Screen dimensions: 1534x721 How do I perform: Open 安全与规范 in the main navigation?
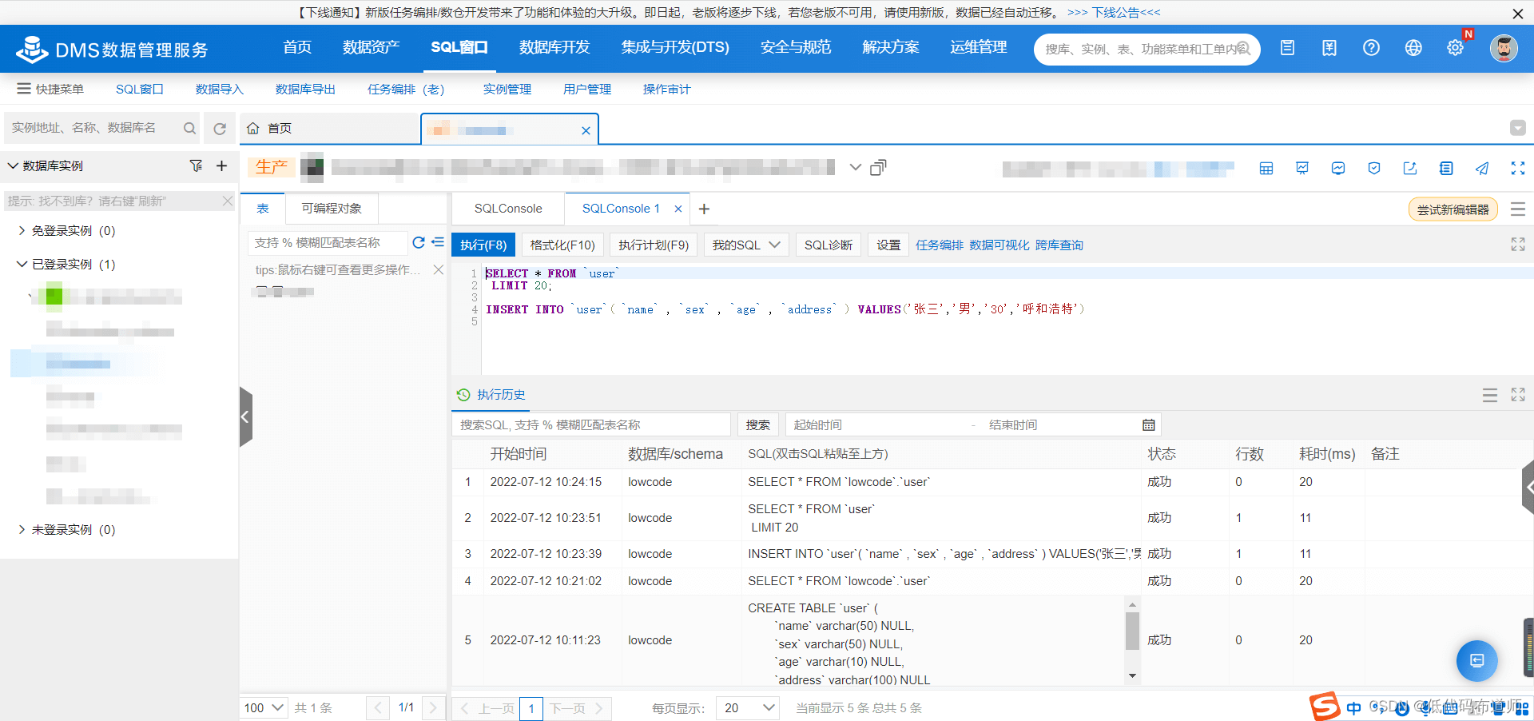tap(796, 47)
